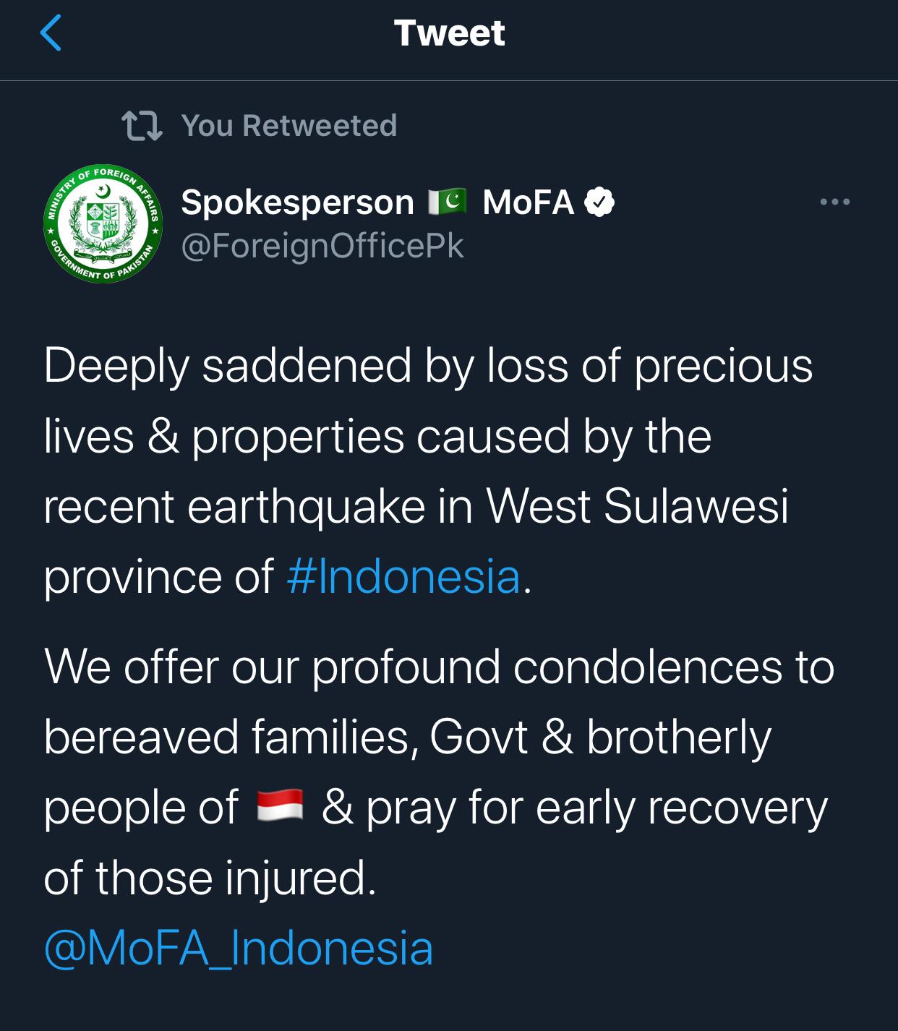Click the @ForeignOfficePk handle

point(322,246)
